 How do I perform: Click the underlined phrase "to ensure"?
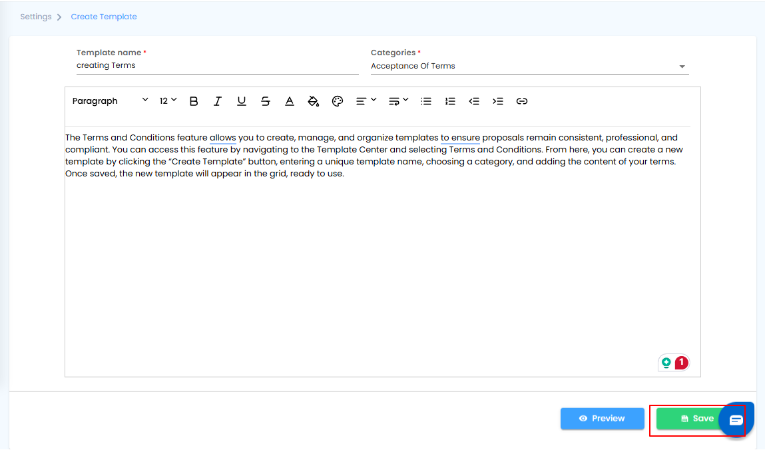460,138
